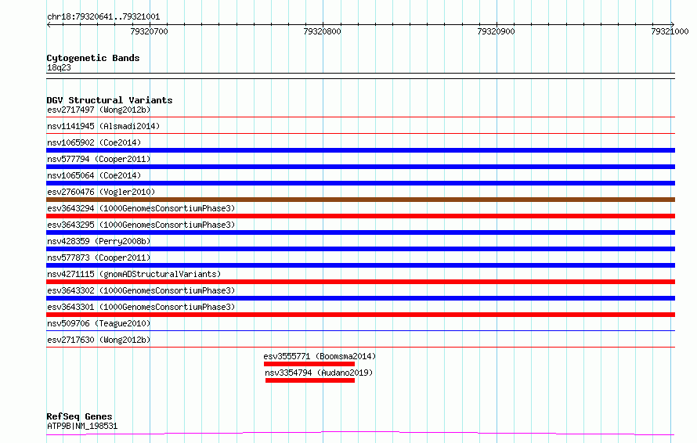Select the nsv577794 (Cooper2011) variant label
This screenshot has height=443, width=697.
[99, 159]
